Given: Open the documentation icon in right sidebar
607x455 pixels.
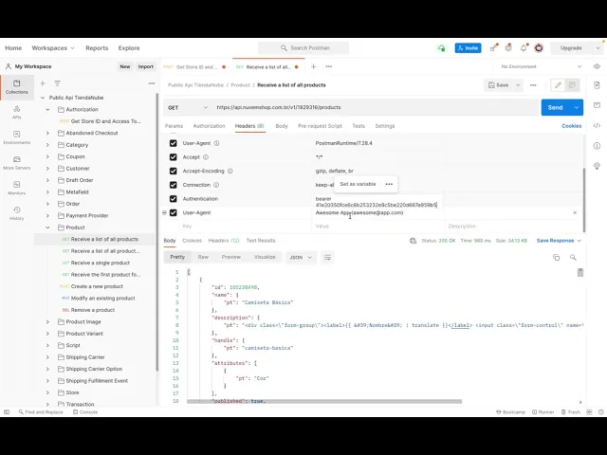Looking at the screenshot, I should (597, 85).
